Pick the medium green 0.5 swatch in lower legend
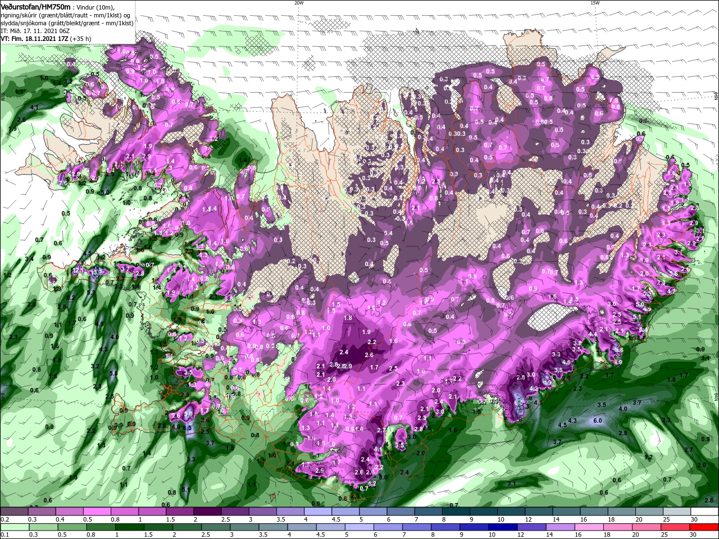The image size is (719, 539). coord(71,527)
